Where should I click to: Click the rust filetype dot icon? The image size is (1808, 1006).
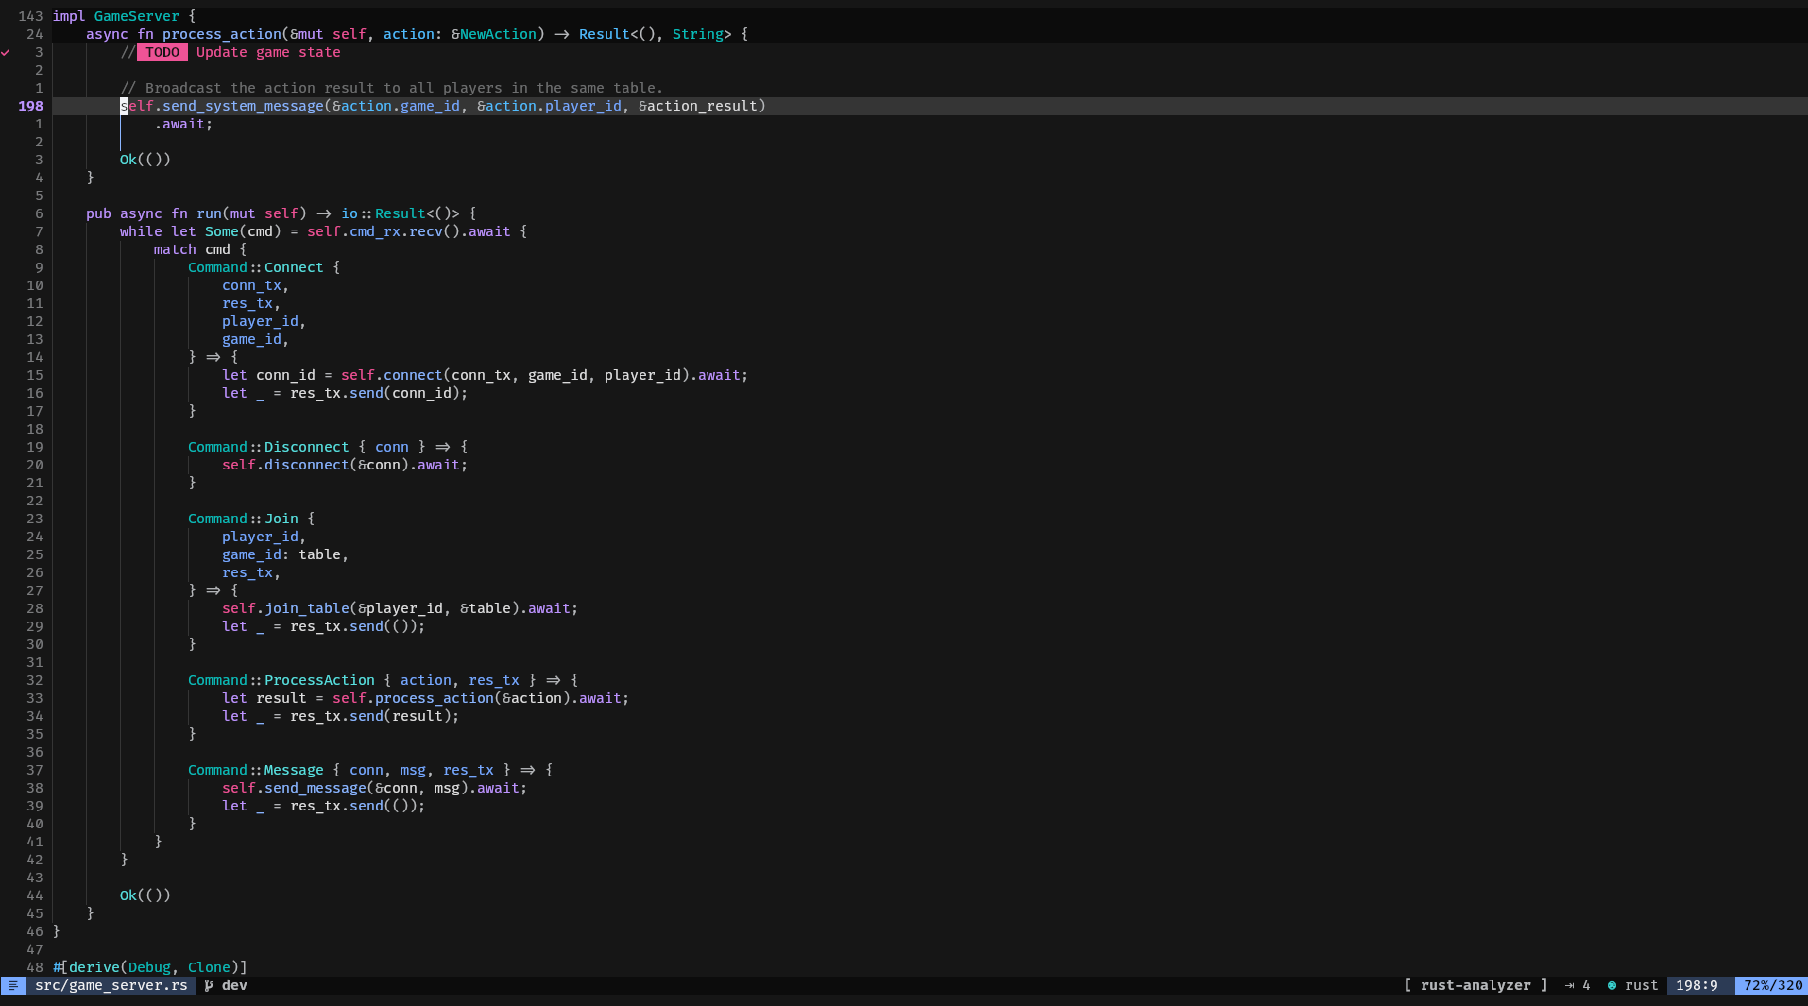1612,985
